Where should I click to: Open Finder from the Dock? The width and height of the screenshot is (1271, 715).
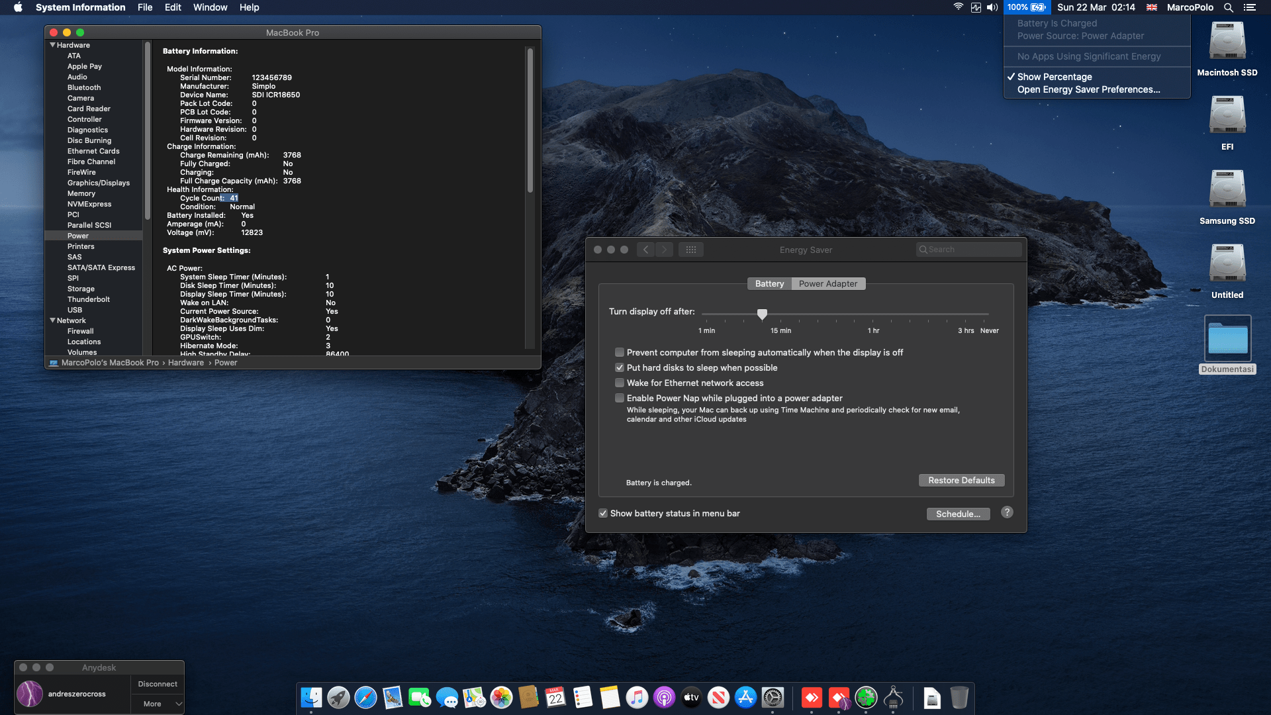coord(311,697)
